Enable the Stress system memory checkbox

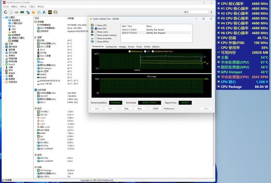[96, 35]
